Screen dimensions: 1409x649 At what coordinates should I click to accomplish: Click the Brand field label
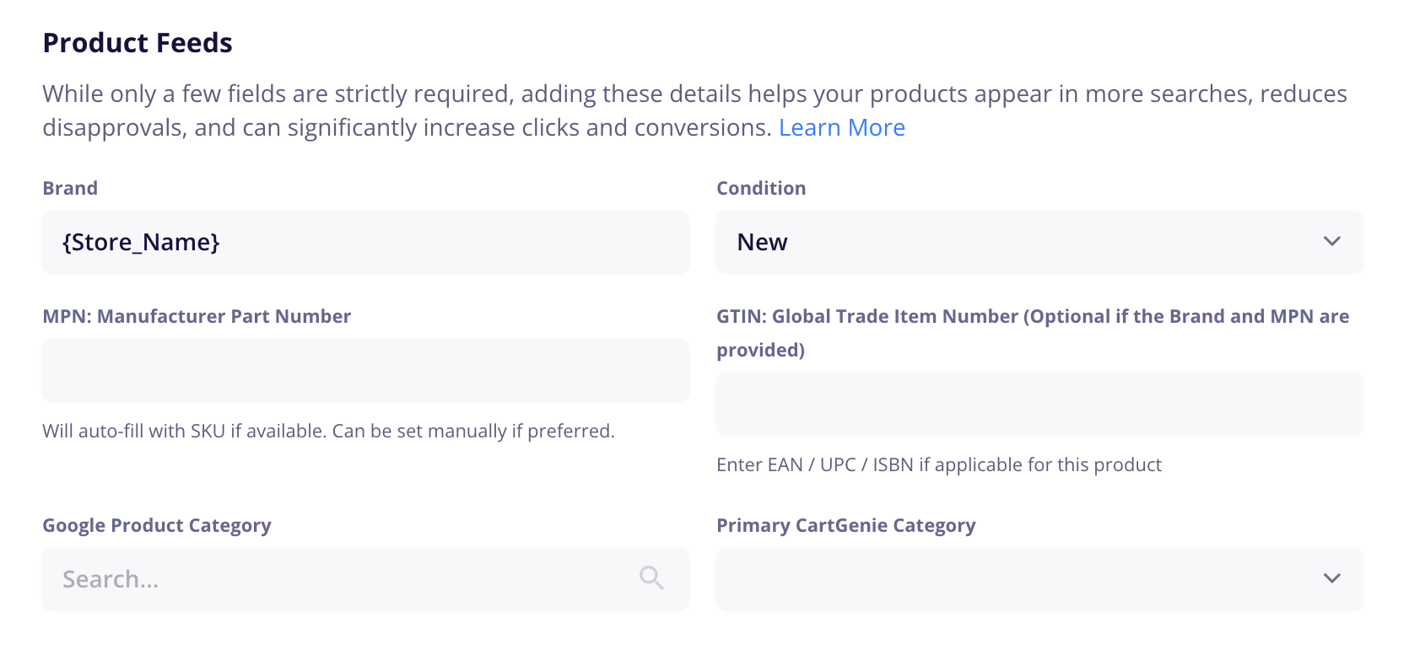70,188
